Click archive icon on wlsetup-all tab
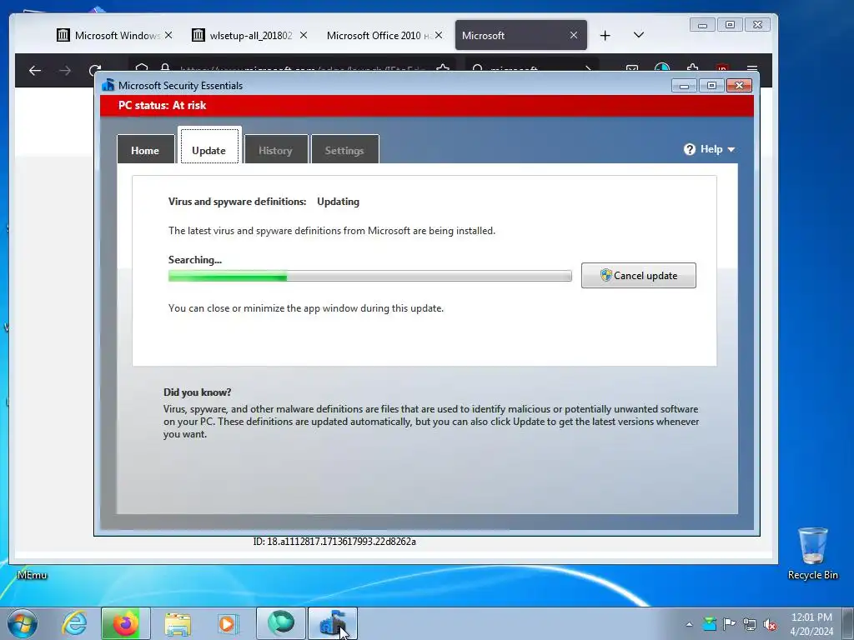This screenshot has width=854, height=640. (198, 35)
